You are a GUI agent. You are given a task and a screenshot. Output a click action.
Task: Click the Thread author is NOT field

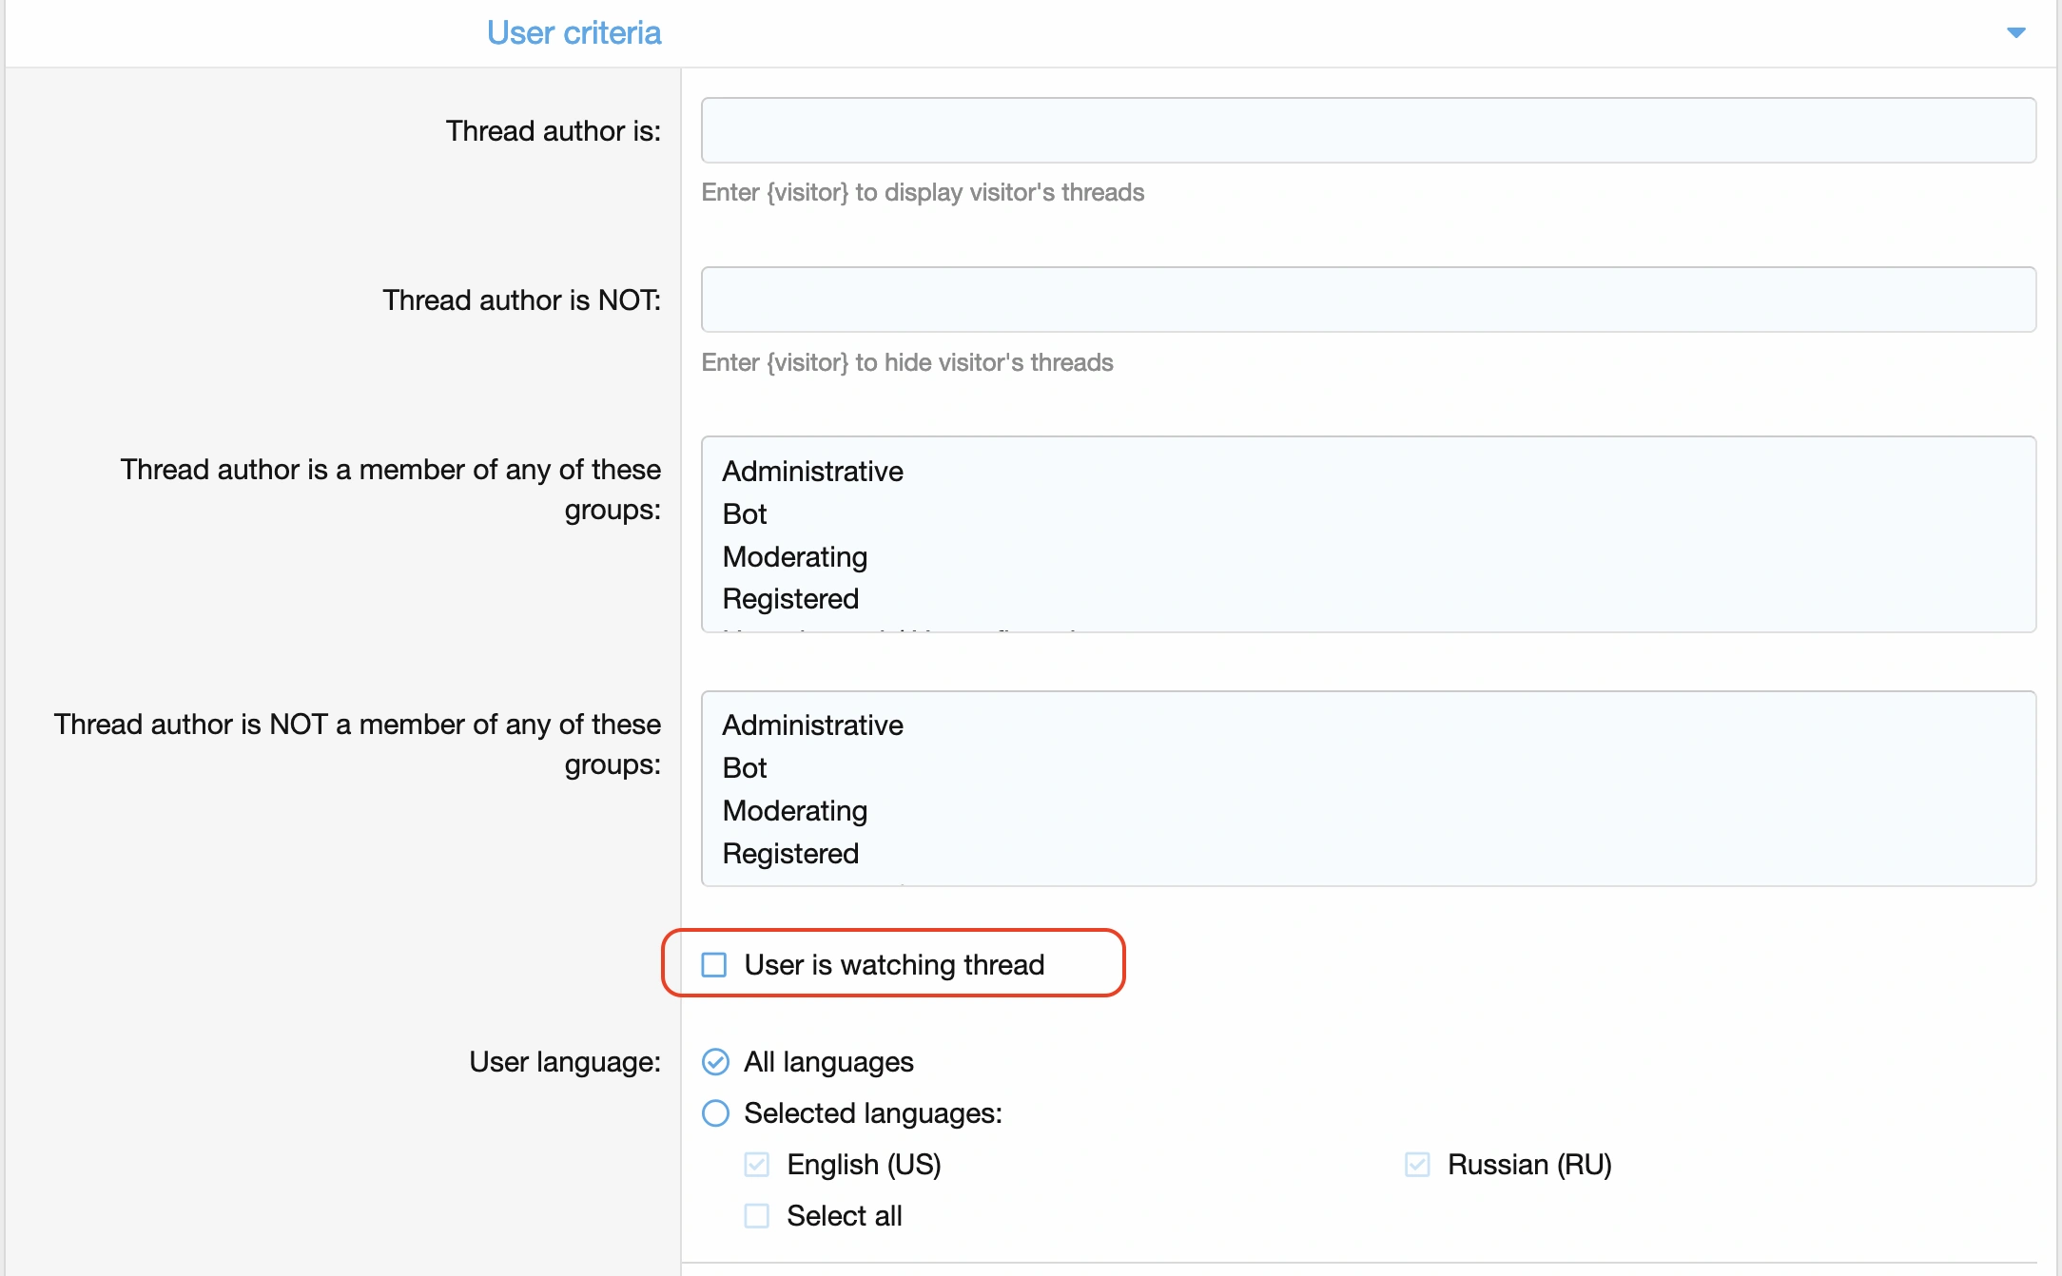coord(1368,300)
